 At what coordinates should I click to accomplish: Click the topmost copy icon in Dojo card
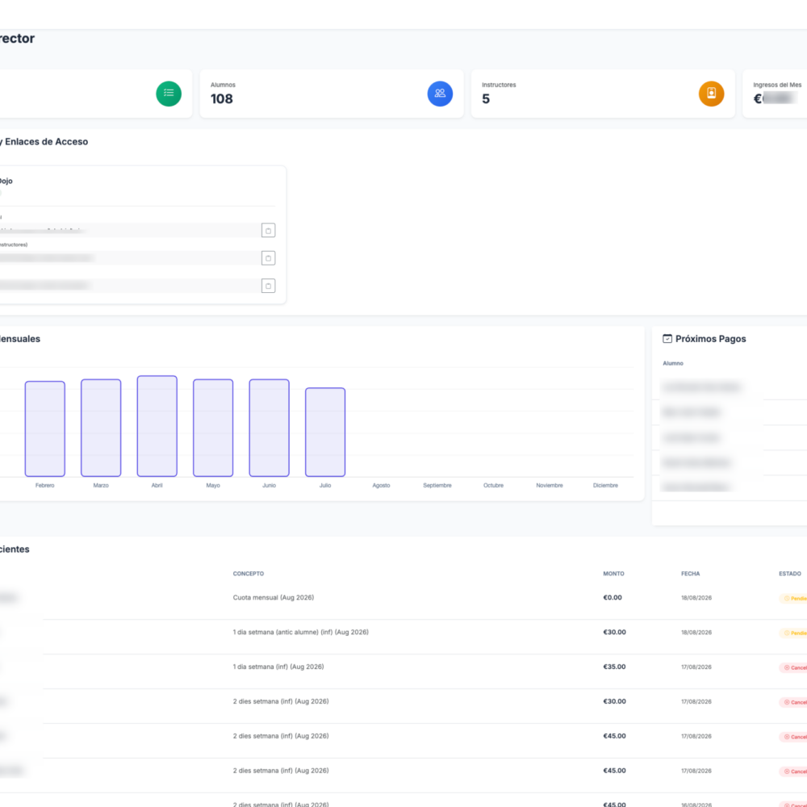click(268, 230)
